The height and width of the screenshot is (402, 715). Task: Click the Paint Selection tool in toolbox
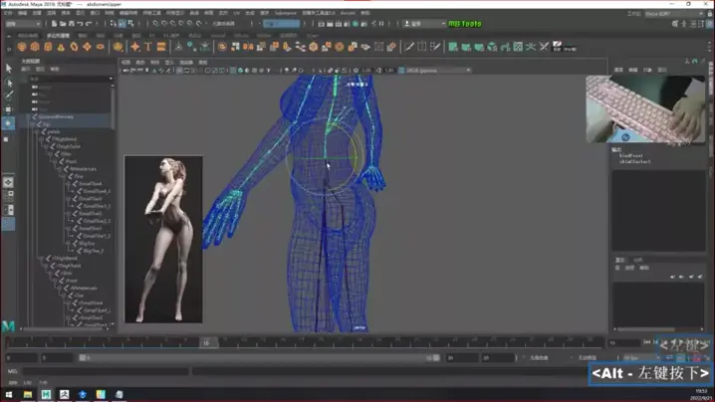[x=8, y=96]
